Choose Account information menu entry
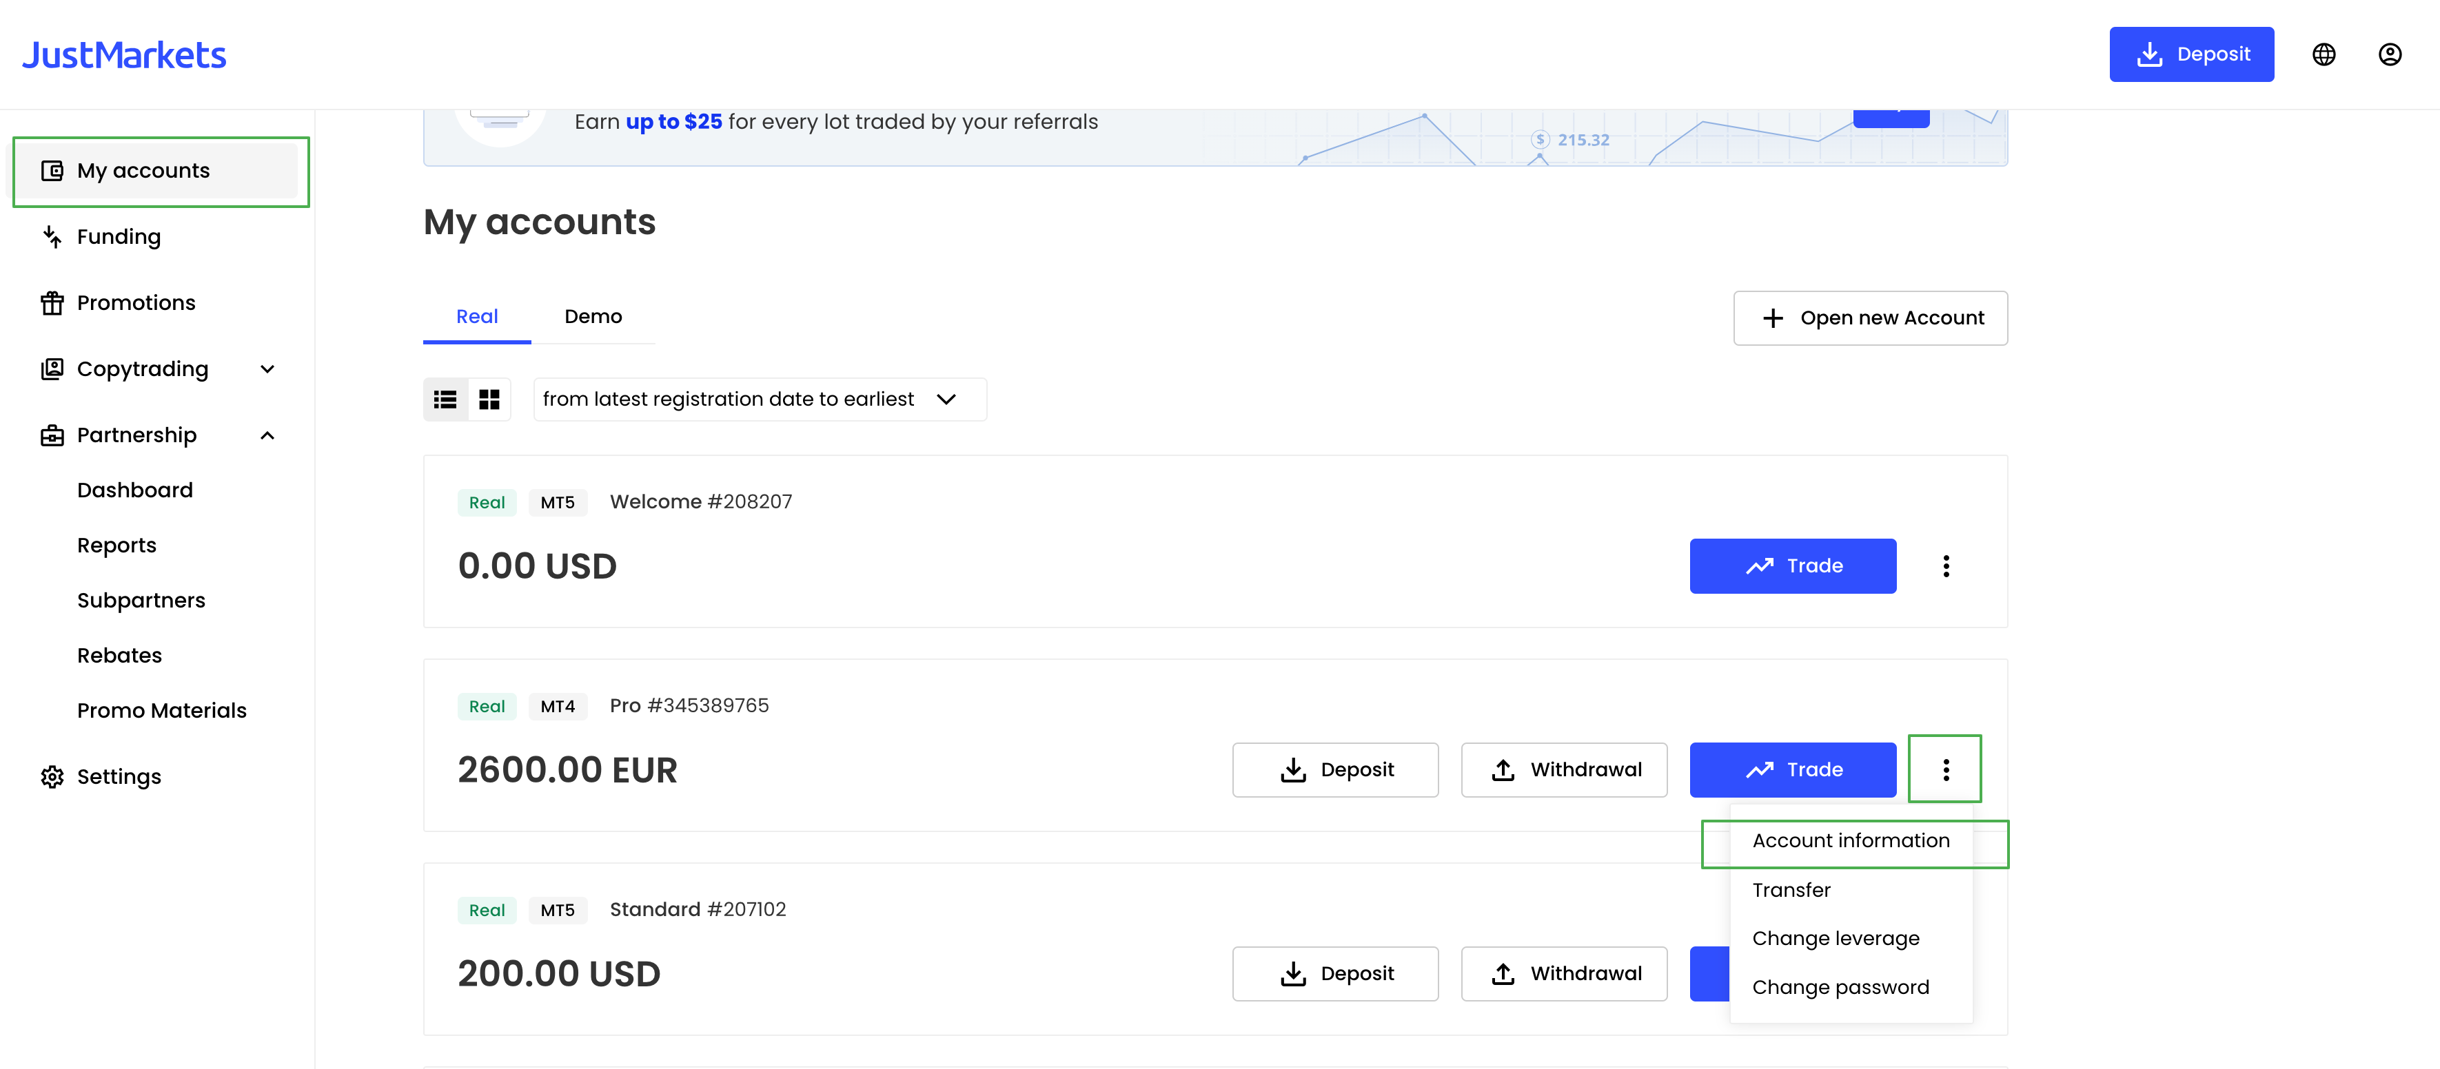The image size is (2440, 1069). click(x=1850, y=841)
